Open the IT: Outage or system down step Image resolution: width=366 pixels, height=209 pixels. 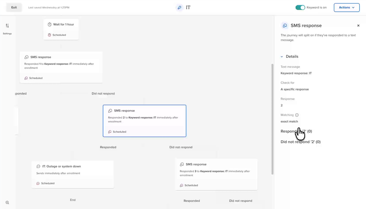73,174
